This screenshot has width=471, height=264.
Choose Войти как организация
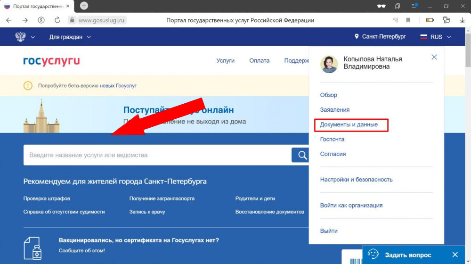pyautogui.click(x=351, y=206)
